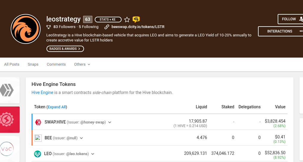Click LEO value $52,836.50
The width and height of the screenshot is (303, 162).
coord(275,153)
